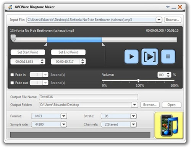Image resolution: width=191 pixels, height=148 pixels.
Task: Click the Input File path field
Action: [x=91, y=20]
